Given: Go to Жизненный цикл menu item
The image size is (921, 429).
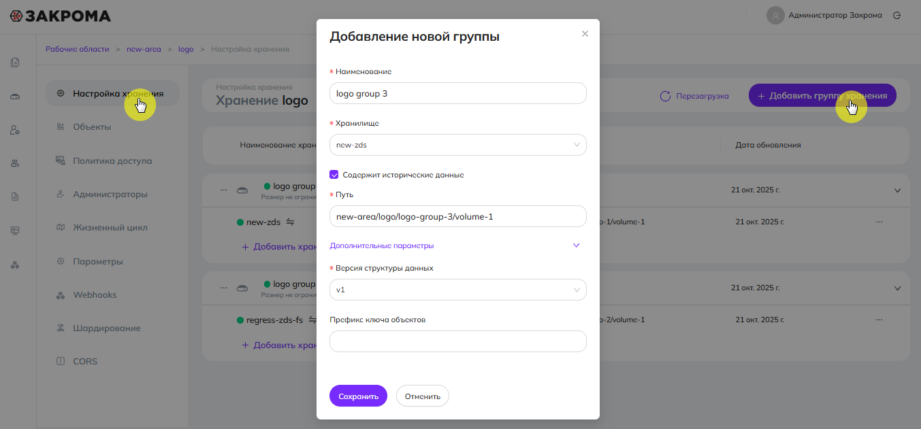Looking at the screenshot, I should point(110,228).
